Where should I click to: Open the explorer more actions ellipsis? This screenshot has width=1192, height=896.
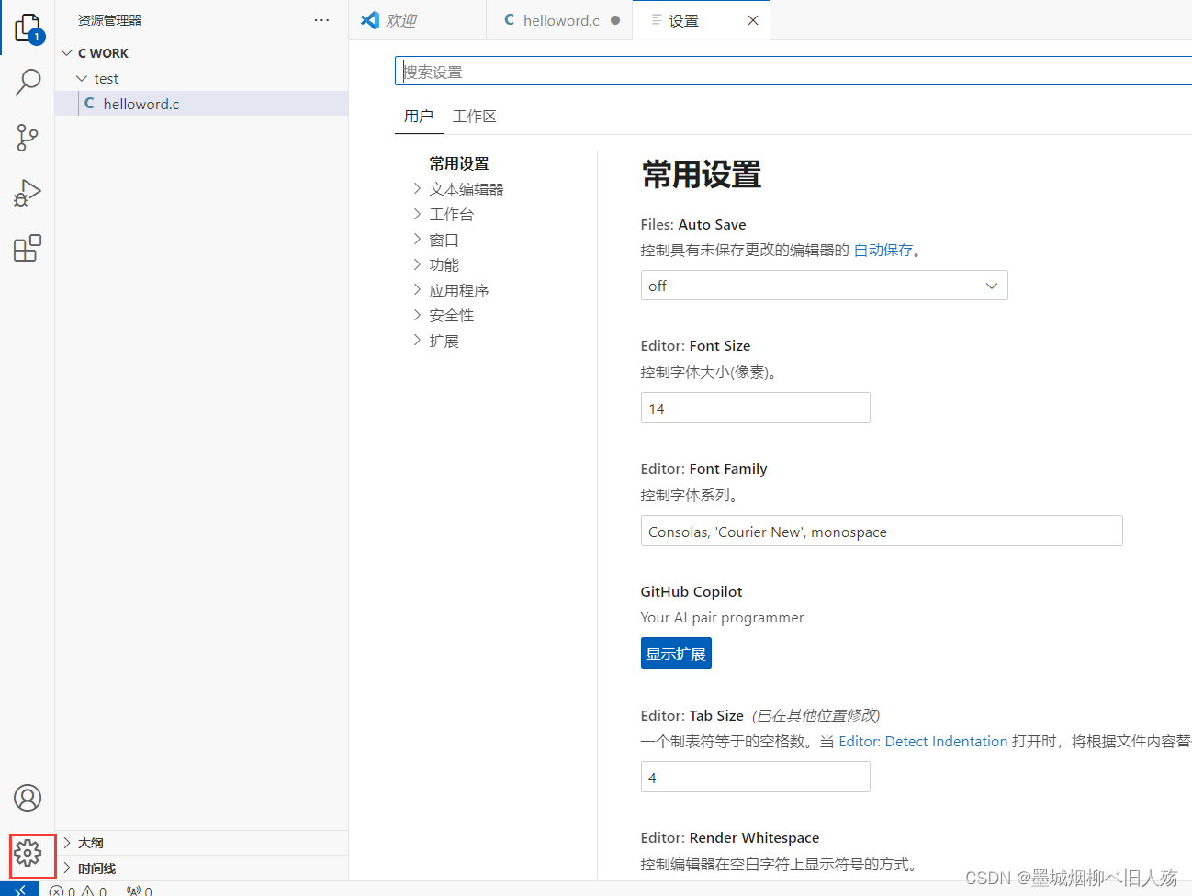pyautogui.click(x=321, y=20)
